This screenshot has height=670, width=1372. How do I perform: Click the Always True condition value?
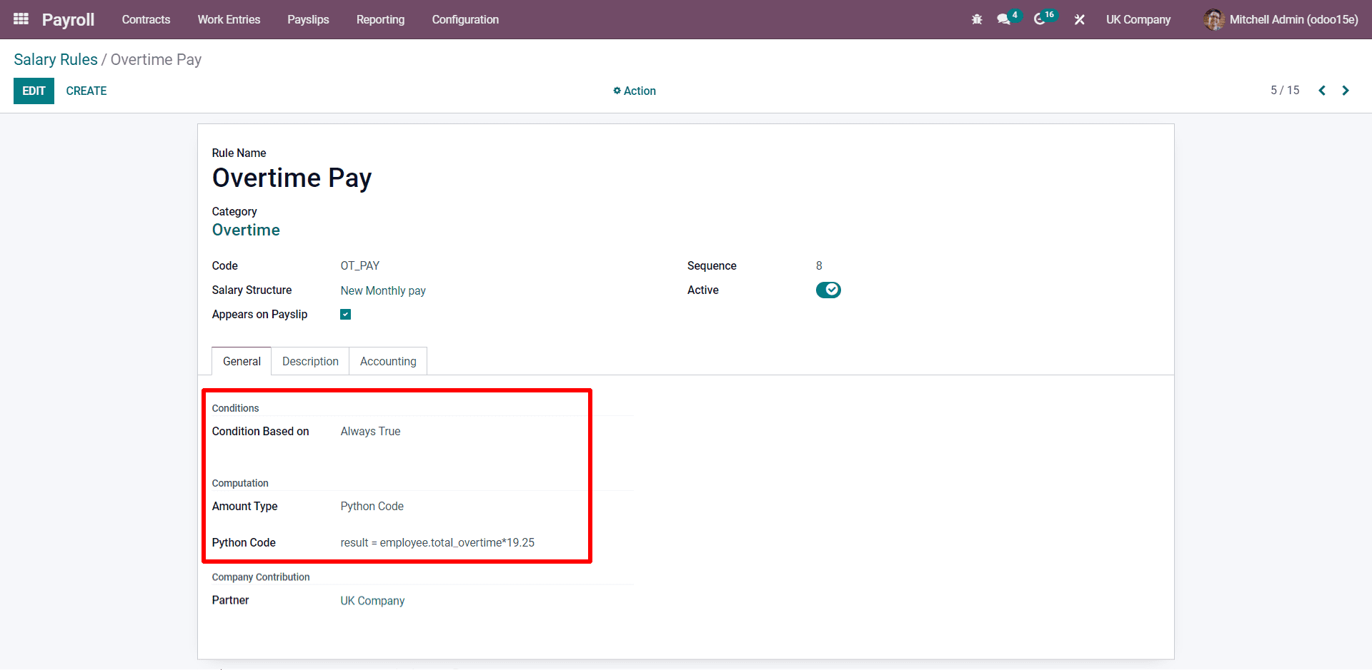[370, 432]
